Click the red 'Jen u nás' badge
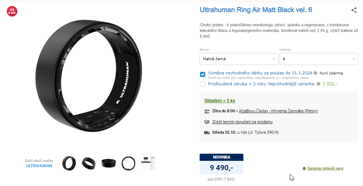Image resolution: width=363 pixels, height=186 pixels. (12, 11)
